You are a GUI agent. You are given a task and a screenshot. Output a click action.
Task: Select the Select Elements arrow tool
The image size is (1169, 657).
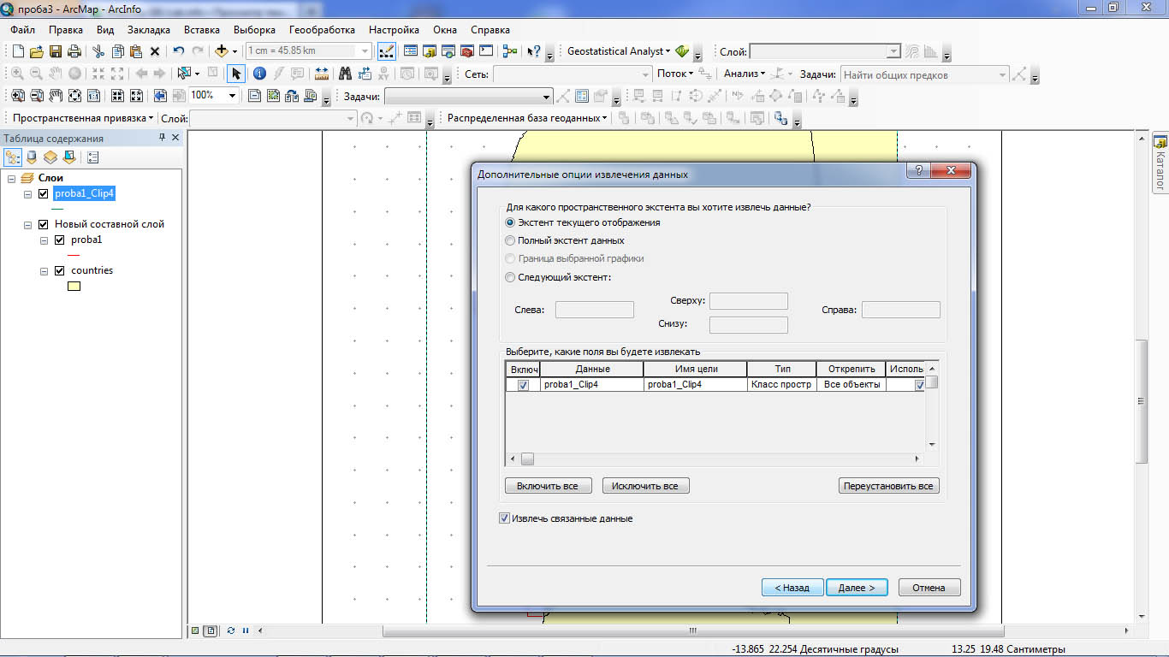coord(236,74)
